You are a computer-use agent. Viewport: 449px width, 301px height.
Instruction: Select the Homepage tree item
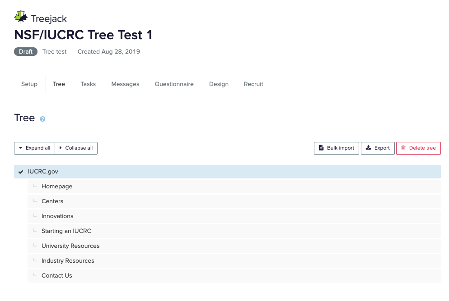pos(57,187)
